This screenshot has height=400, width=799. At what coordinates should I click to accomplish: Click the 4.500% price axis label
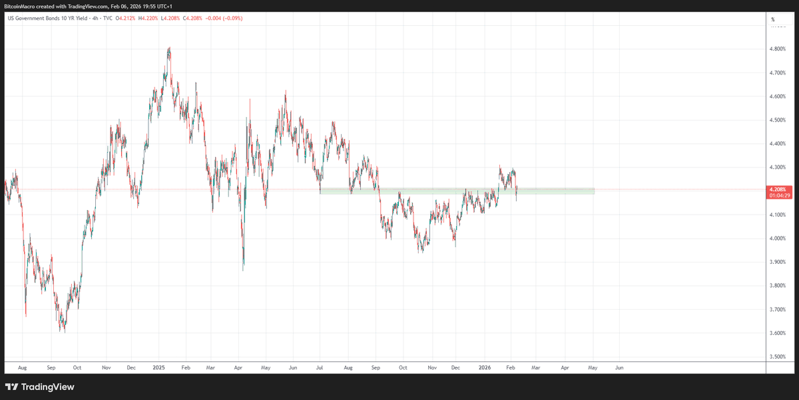coord(779,120)
